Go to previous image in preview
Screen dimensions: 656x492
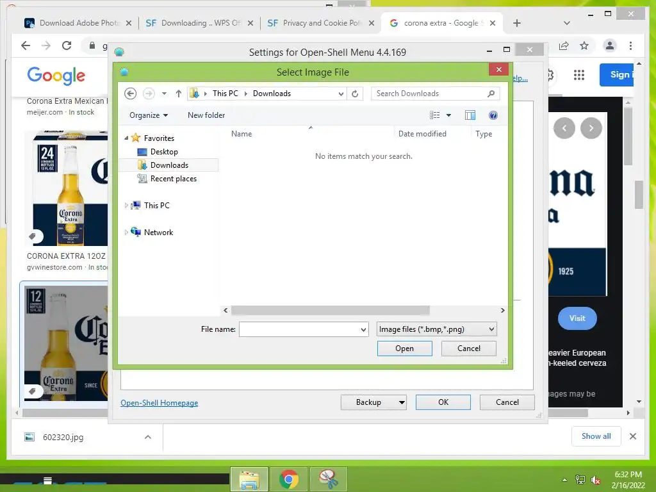click(564, 128)
